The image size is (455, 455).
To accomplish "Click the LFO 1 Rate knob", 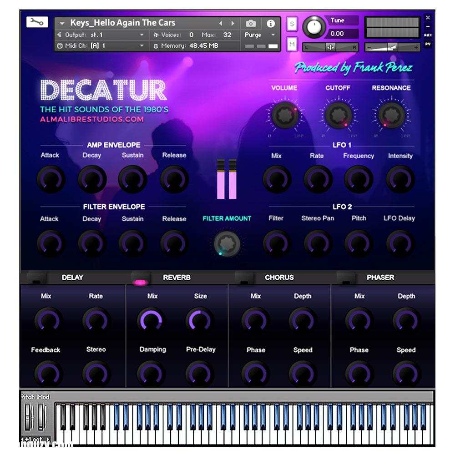I will coord(318,179).
